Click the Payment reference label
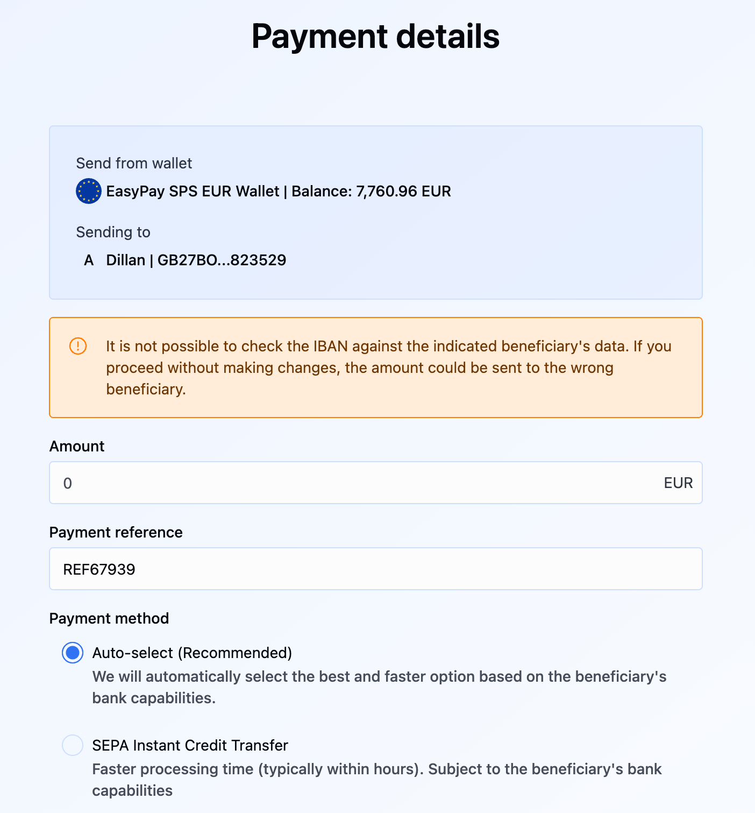755x813 pixels. tap(116, 532)
